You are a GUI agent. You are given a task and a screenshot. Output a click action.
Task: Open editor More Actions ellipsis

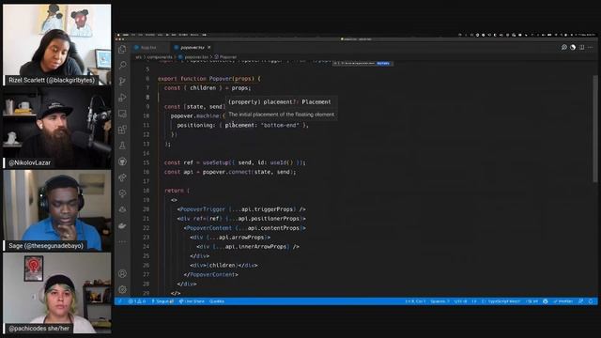click(x=591, y=48)
